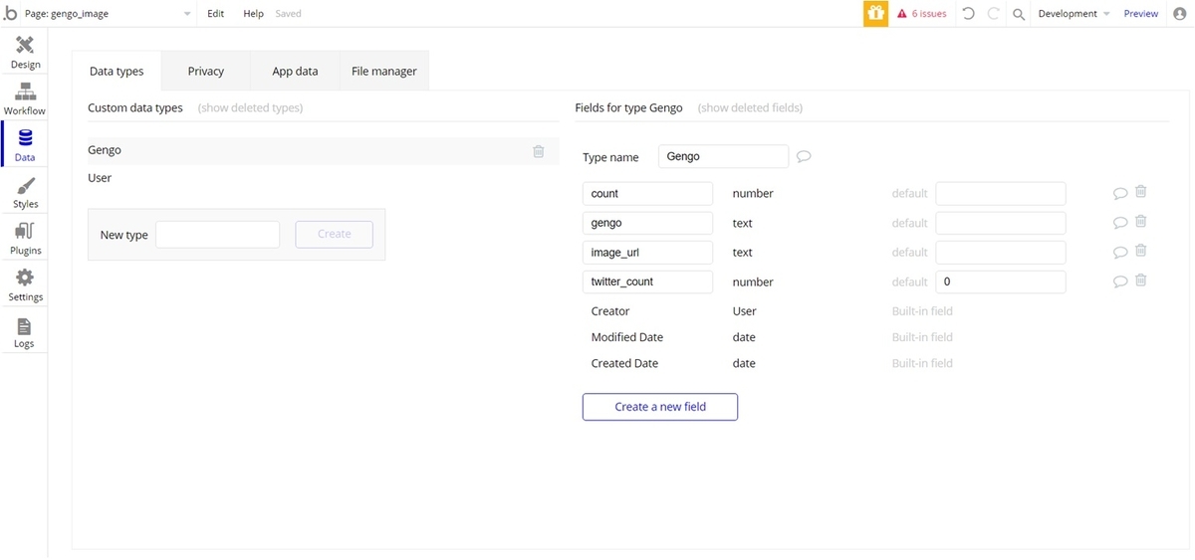This screenshot has height=560, width=1195.
Task: Click the Preview link
Action: (x=1140, y=14)
